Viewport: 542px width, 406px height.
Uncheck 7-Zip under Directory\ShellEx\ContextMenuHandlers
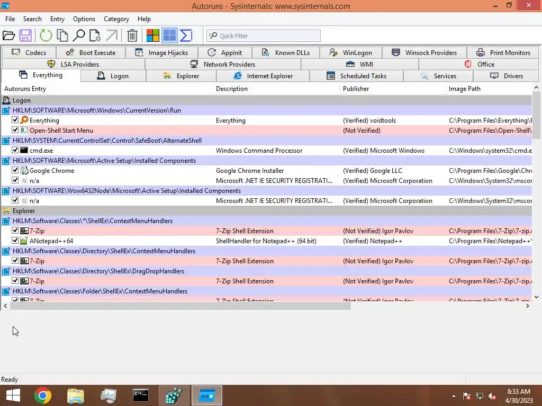tap(15, 260)
